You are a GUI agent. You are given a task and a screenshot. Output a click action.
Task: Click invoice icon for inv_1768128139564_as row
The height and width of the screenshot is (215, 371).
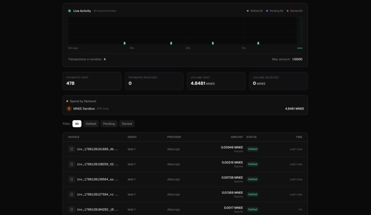click(x=71, y=179)
